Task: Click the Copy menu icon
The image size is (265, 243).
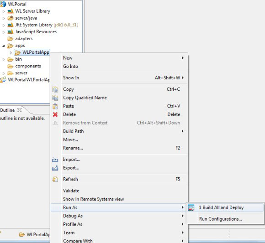Action: click(x=55, y=89)
